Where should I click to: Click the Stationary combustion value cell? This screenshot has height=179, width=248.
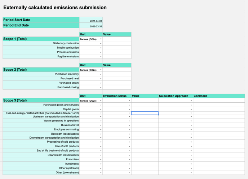tap(117, 43)
